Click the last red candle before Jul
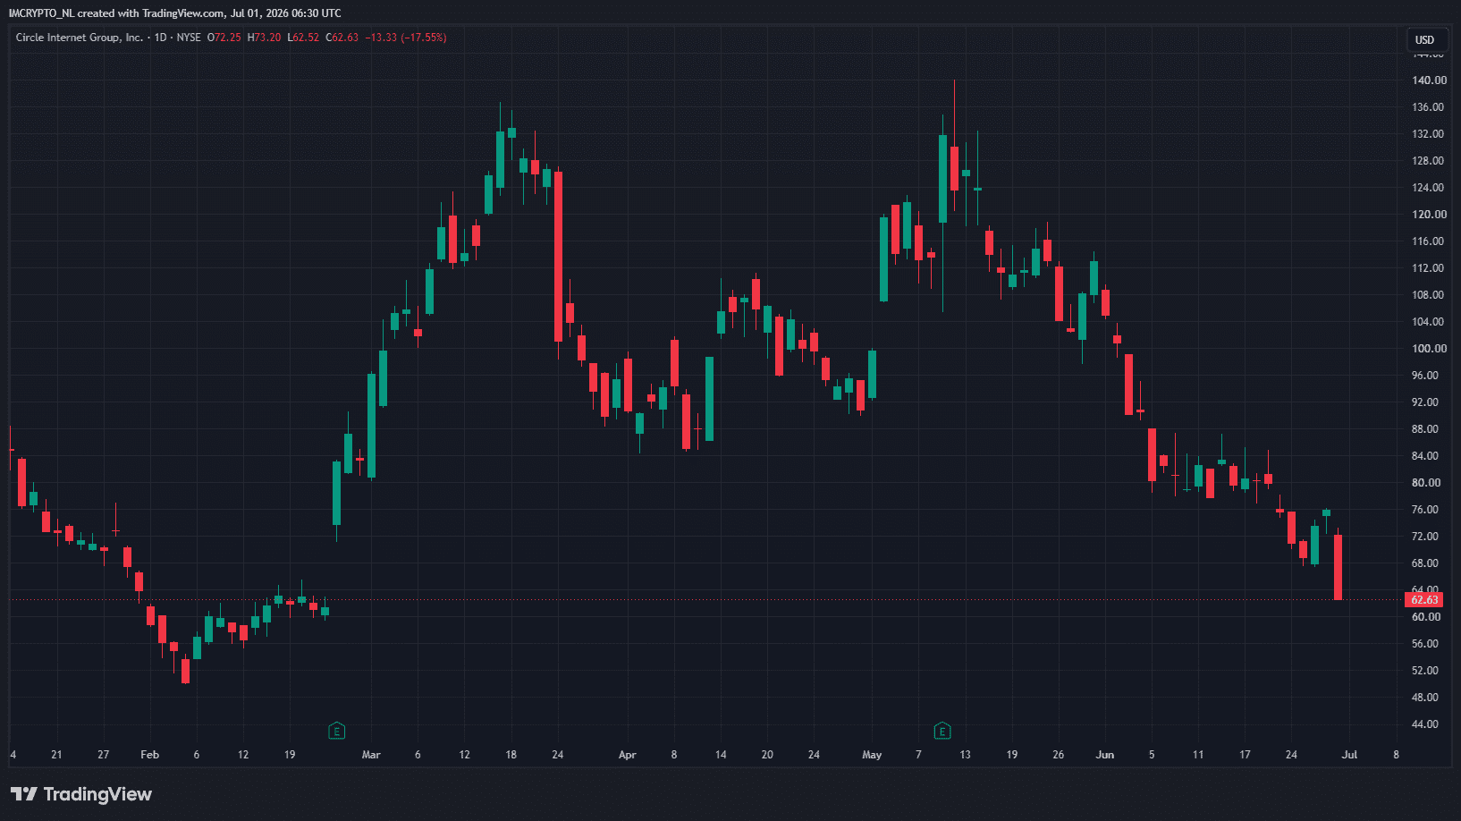The width and height of the screenshot is (1461, 821). pos(1338,567)
